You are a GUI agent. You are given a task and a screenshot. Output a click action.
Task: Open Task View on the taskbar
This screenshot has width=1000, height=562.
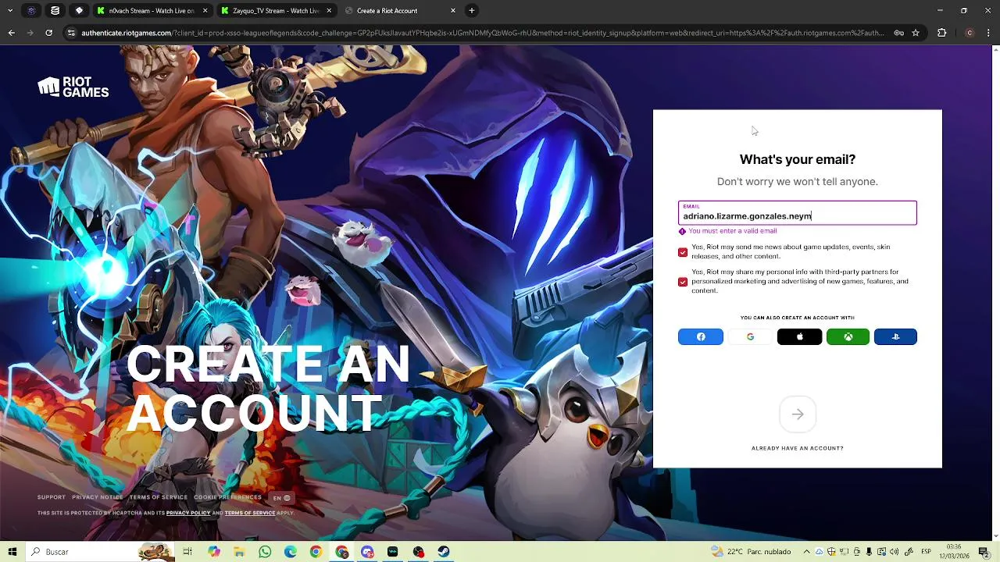pyautogui.click(x=187, y=552)
